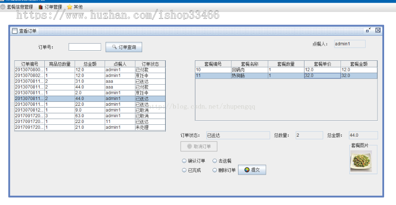Image resolution: width=396 pixels, height=205 pixels.
Task: Select the 回锅肉 row in the package table
Action: point(286,70)
